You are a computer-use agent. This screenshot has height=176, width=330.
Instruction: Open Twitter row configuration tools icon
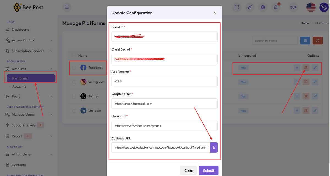click(x=306, y=96)
